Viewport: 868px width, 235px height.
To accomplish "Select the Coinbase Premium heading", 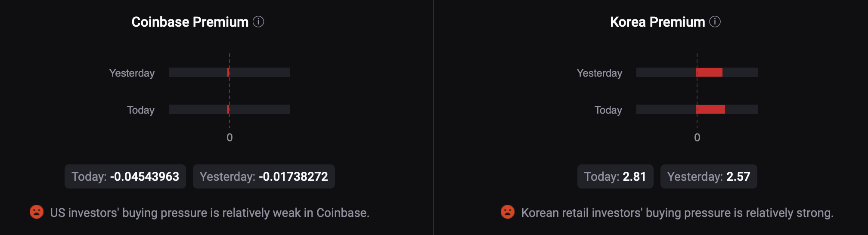I will click(190, 22).
